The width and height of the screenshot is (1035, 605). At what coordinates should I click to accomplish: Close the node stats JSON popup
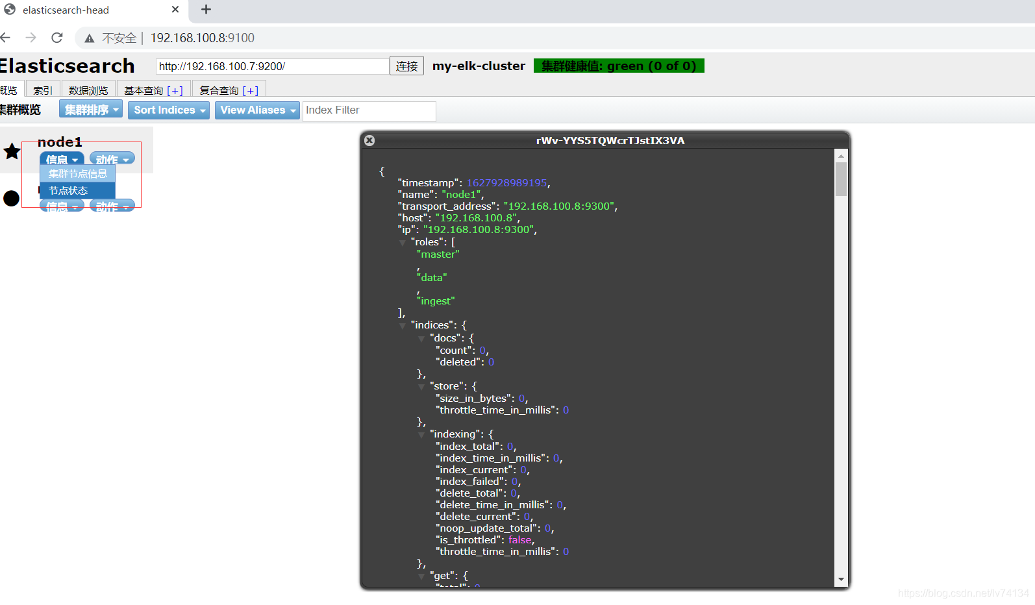coord(369,140)
